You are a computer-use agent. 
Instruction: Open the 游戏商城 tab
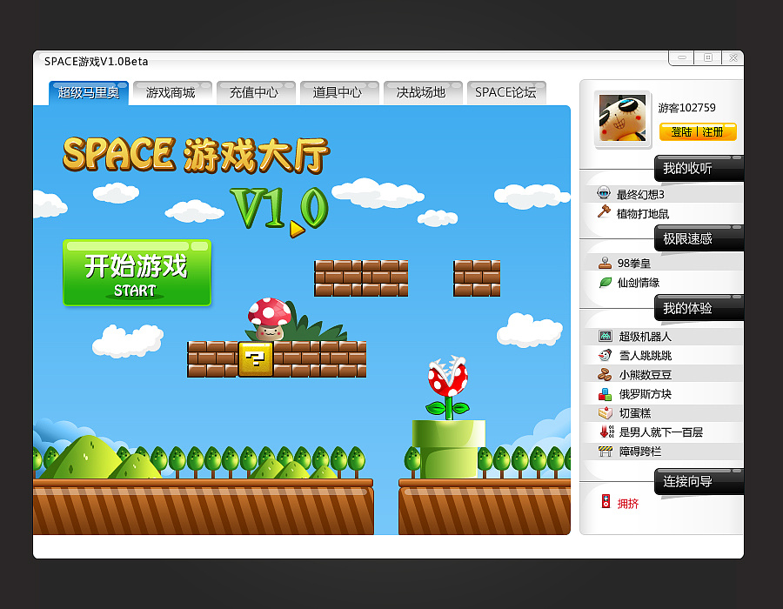pyautogui.click(x=172, y=93)
